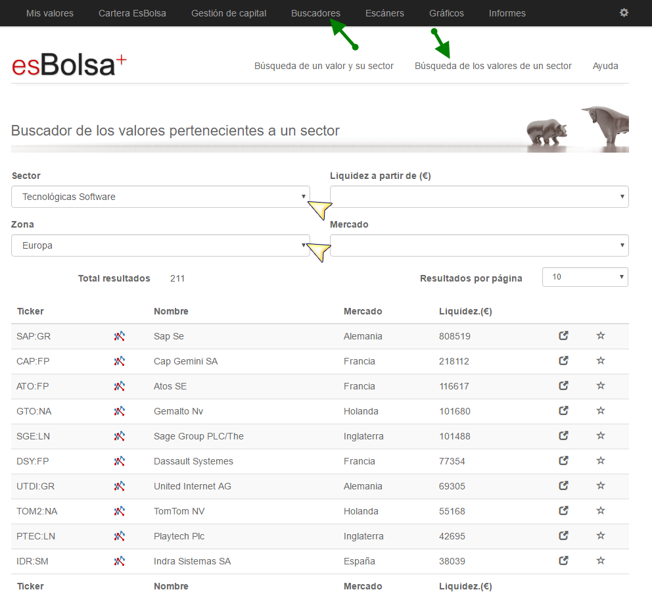This screenshot has width=652, height=596.
Task: Expand the Zona dropdown showing Europa
Action: click(160, 245)
